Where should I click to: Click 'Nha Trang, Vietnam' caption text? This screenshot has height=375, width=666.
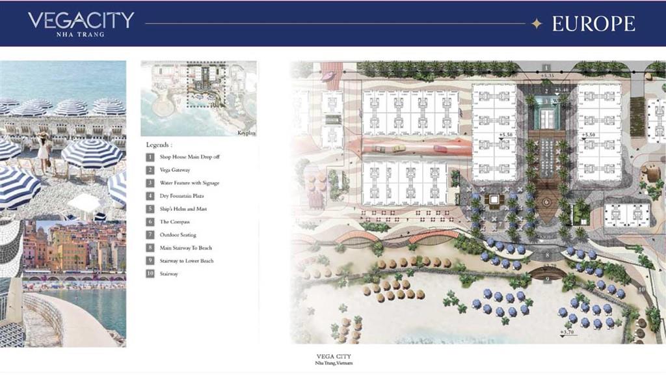coord(334,363)
